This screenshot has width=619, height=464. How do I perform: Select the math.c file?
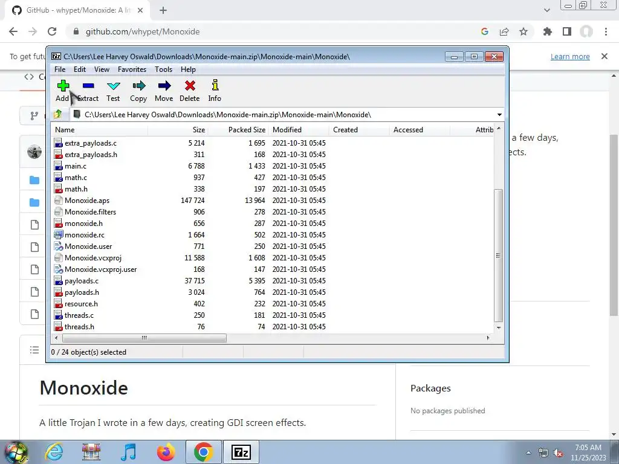[76, 178]
